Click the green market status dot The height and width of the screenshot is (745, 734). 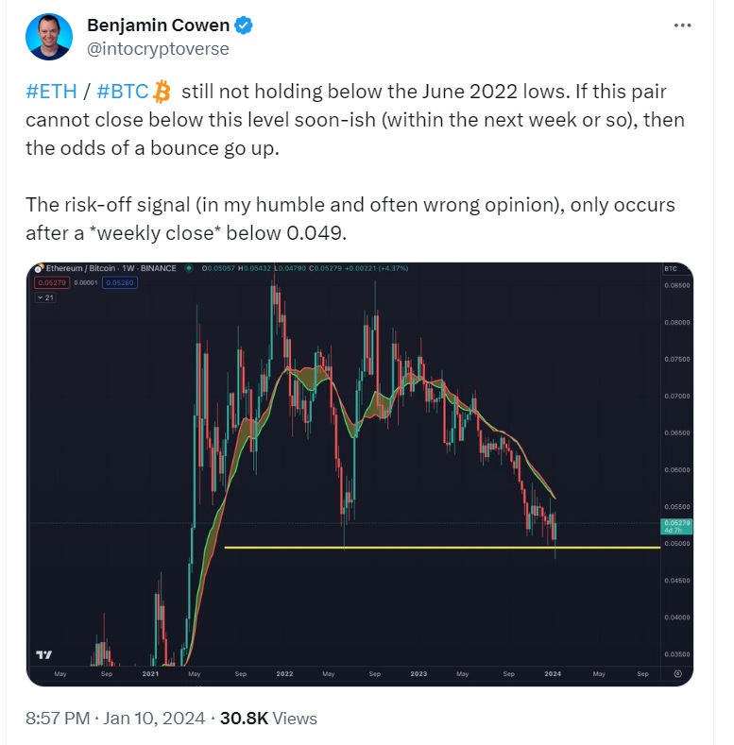189,268
